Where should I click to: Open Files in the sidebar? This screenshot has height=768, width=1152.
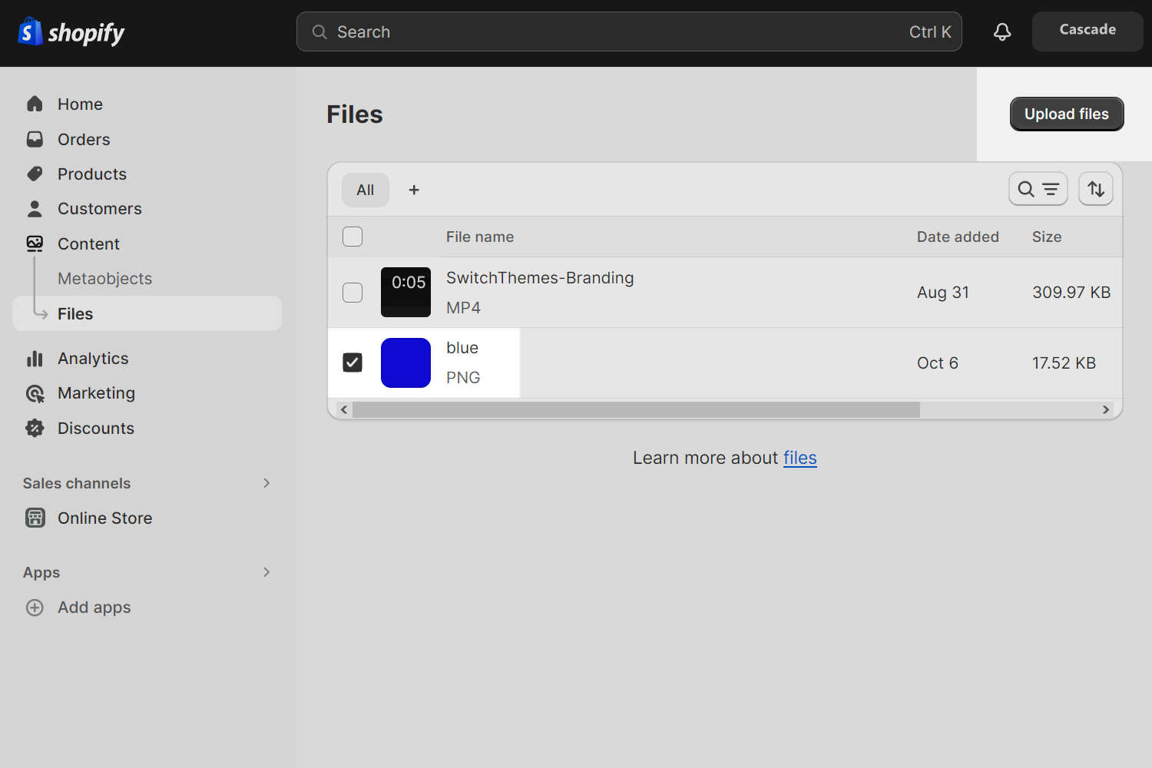point(147,313)
